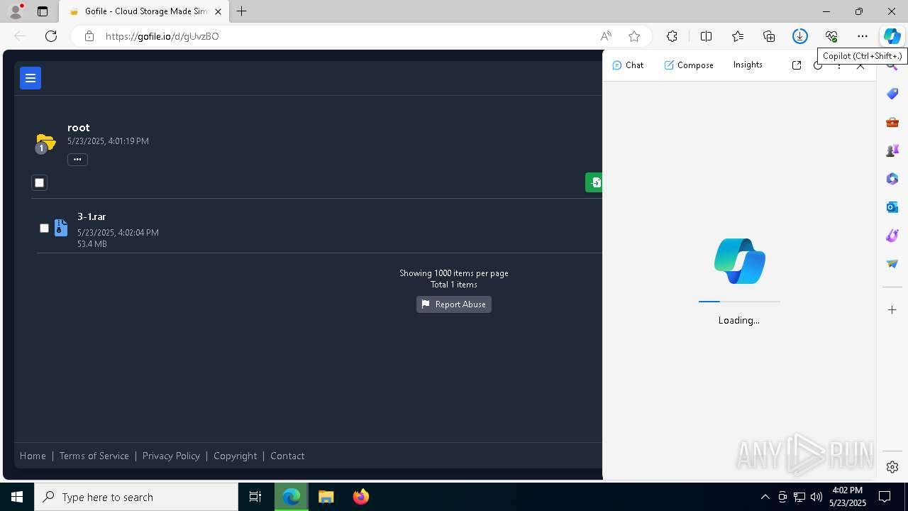Open Task View on taskbar

[255, 497]
